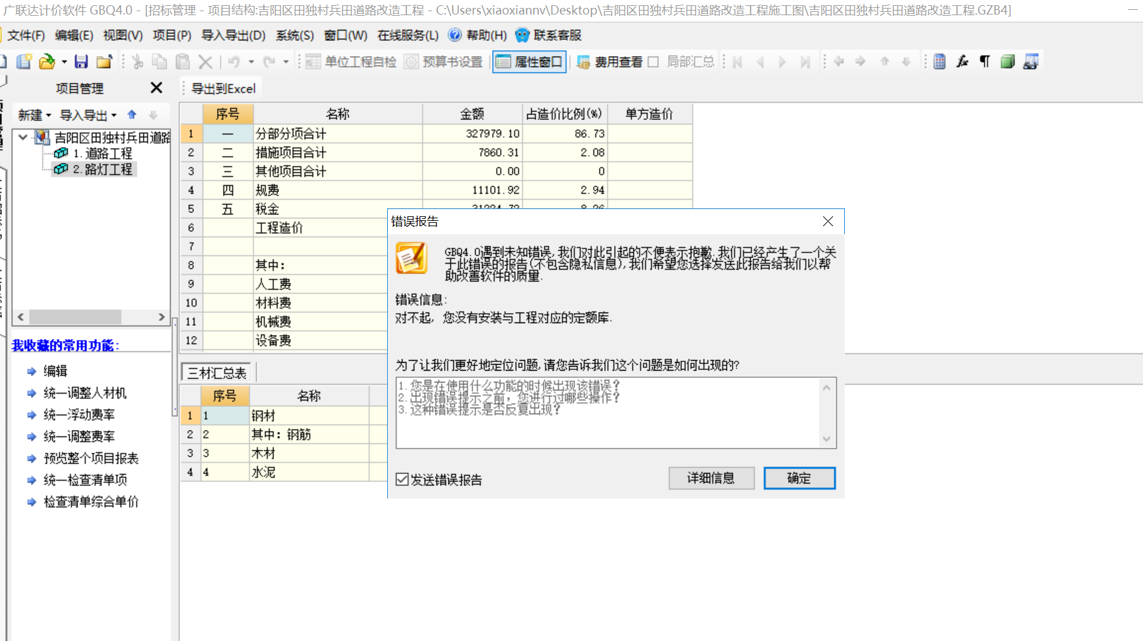Click the cut scissors icon

[137, 61]
